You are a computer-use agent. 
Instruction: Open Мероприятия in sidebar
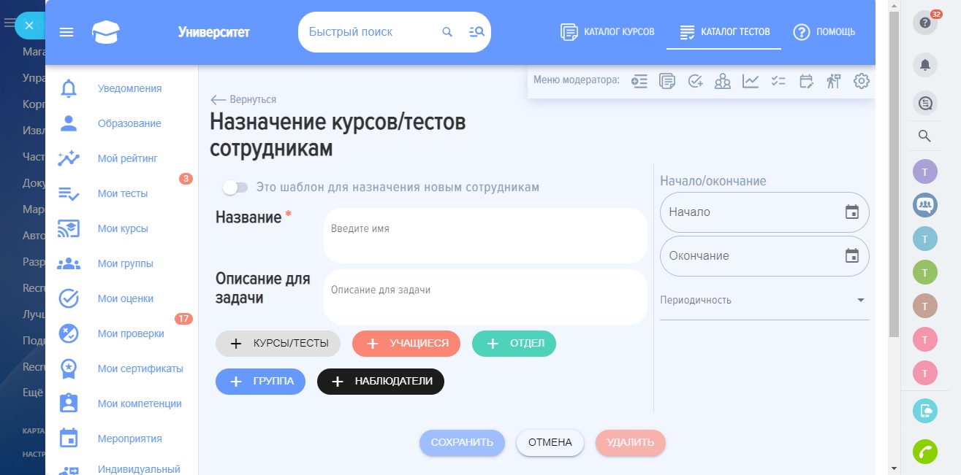click(121, 439)
